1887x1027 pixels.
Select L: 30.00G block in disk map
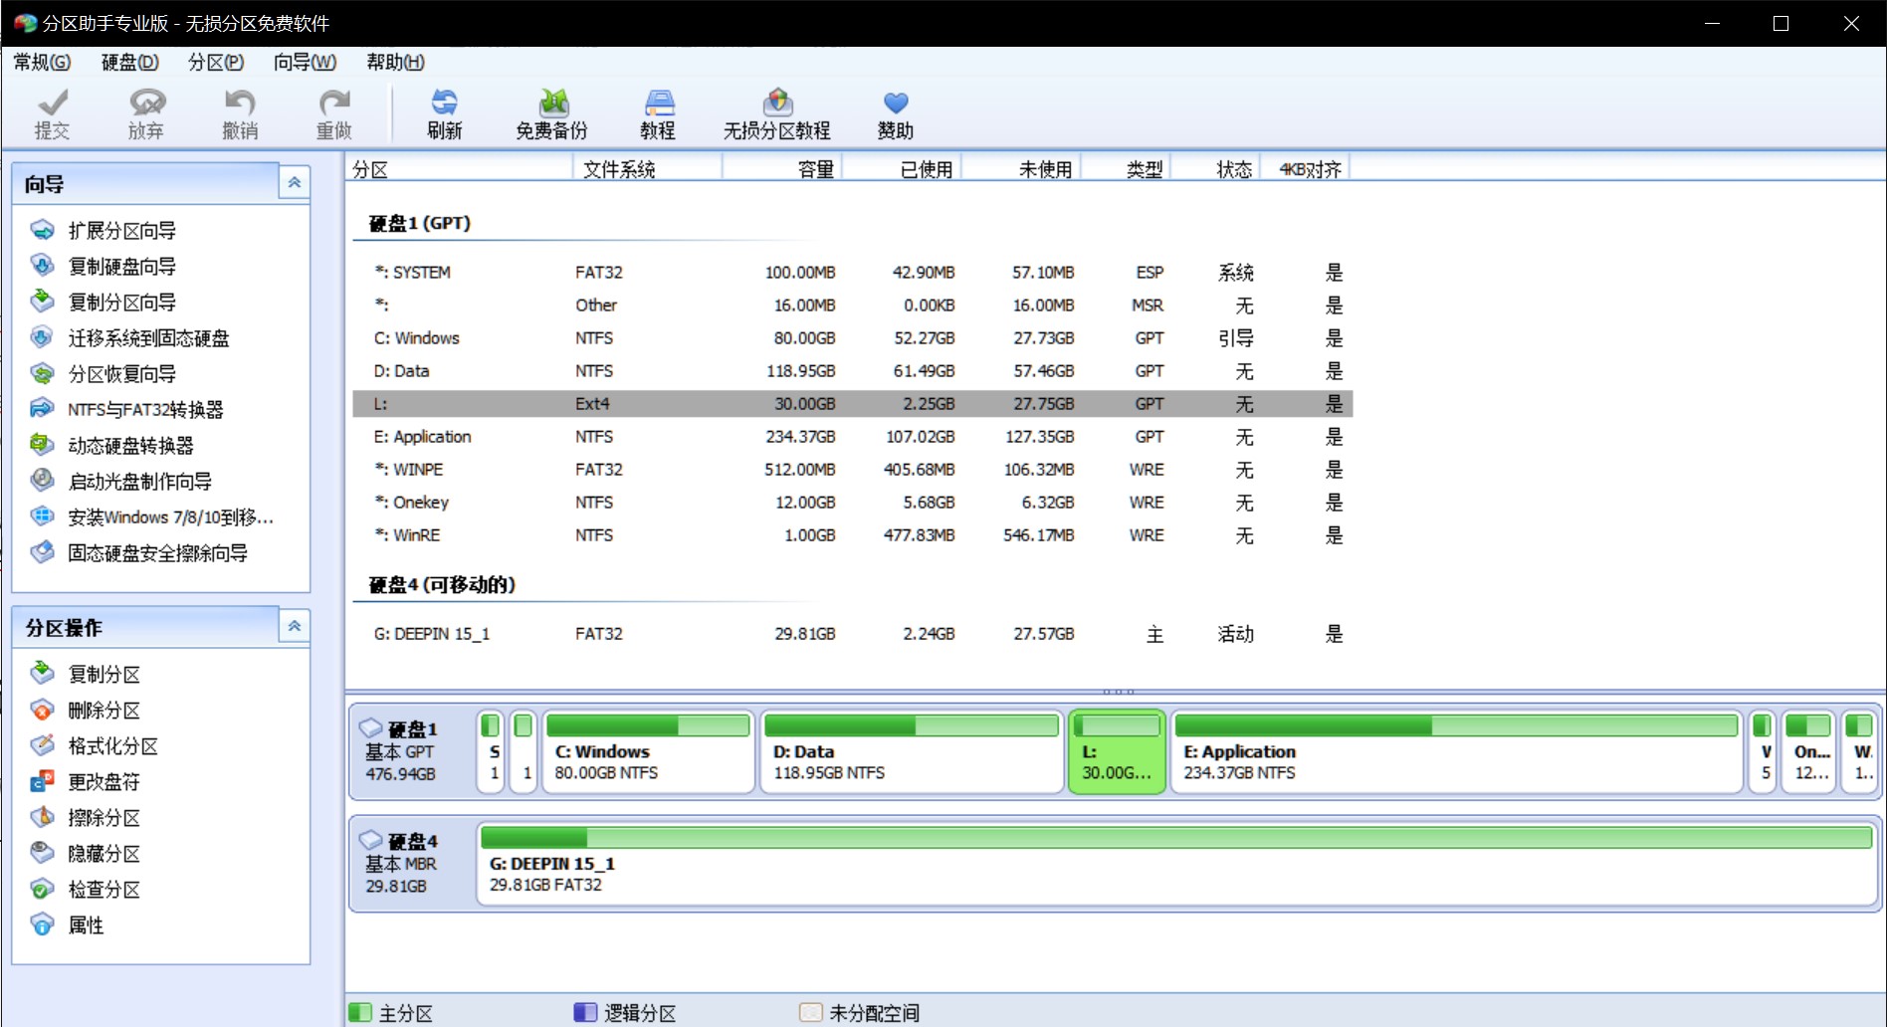(x=1117, y=751)
